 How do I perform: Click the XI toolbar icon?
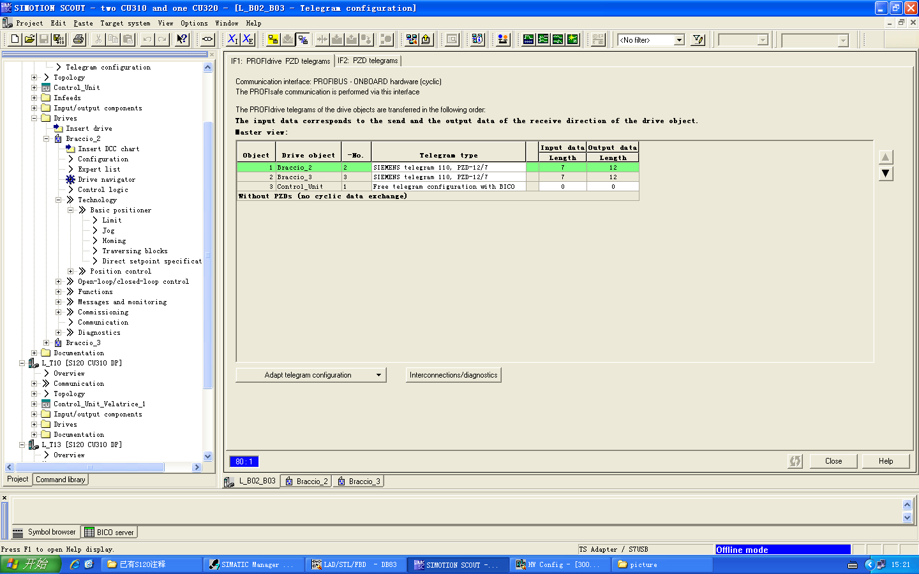point(233,40)
